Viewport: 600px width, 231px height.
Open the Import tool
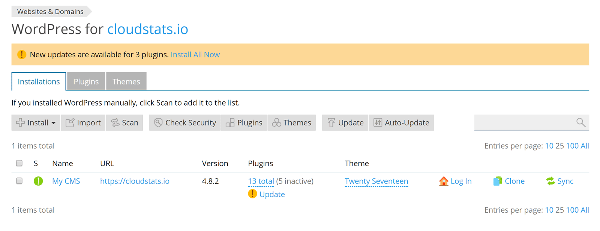click(83, 122)
